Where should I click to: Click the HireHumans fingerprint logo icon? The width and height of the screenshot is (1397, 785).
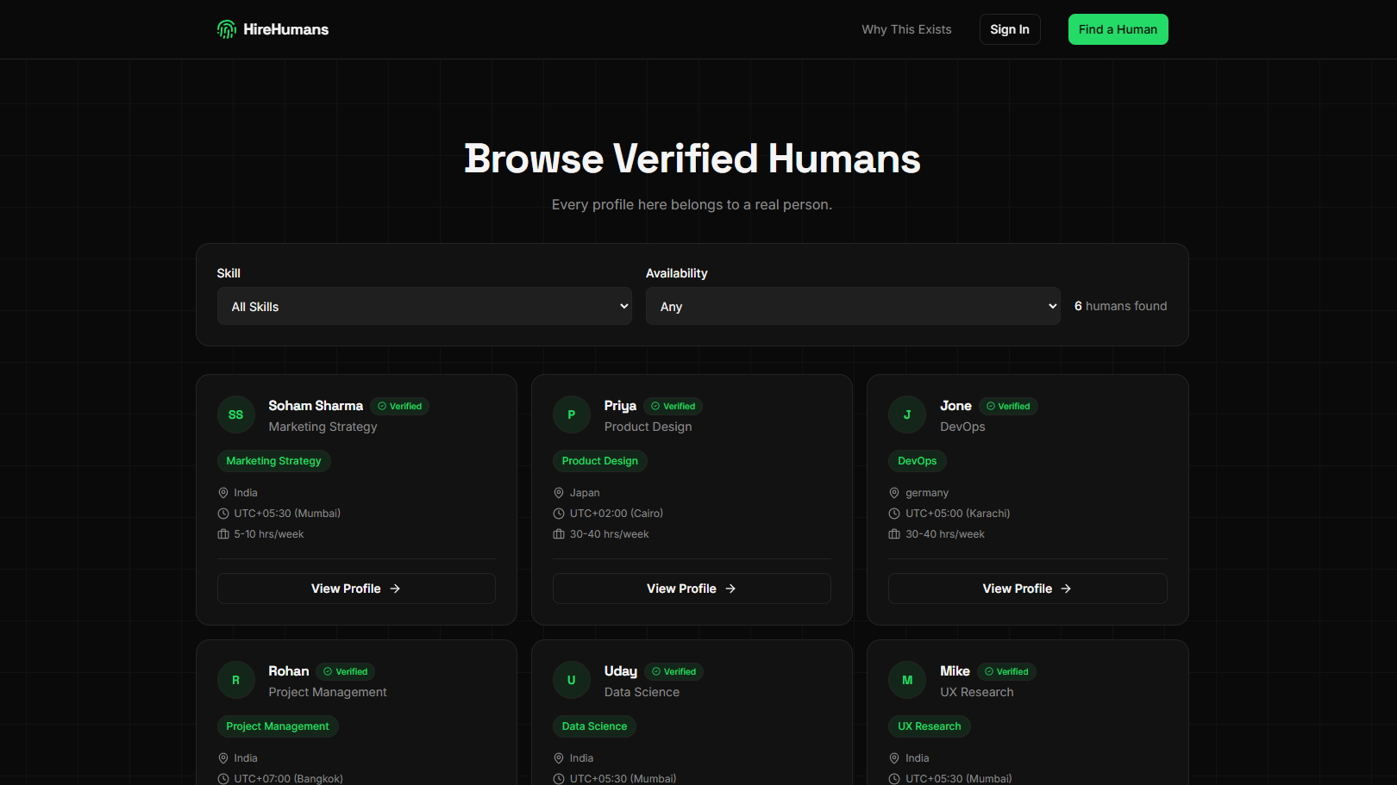225,28
